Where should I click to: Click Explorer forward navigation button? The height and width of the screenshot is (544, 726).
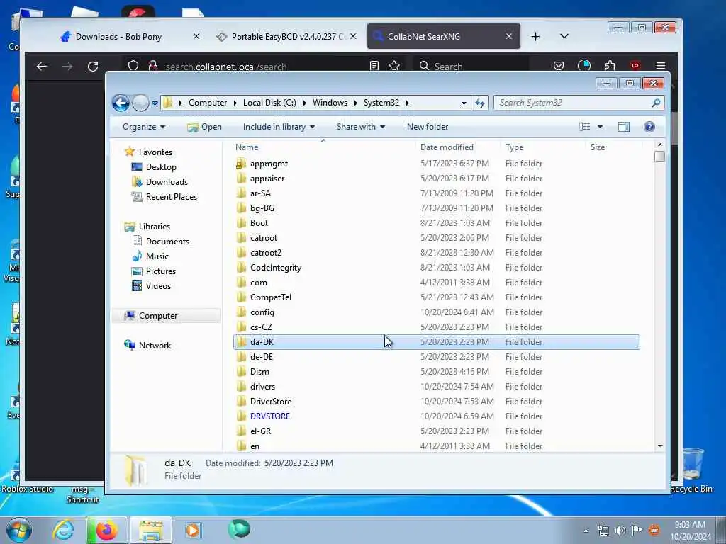click(x=140, y=103)
